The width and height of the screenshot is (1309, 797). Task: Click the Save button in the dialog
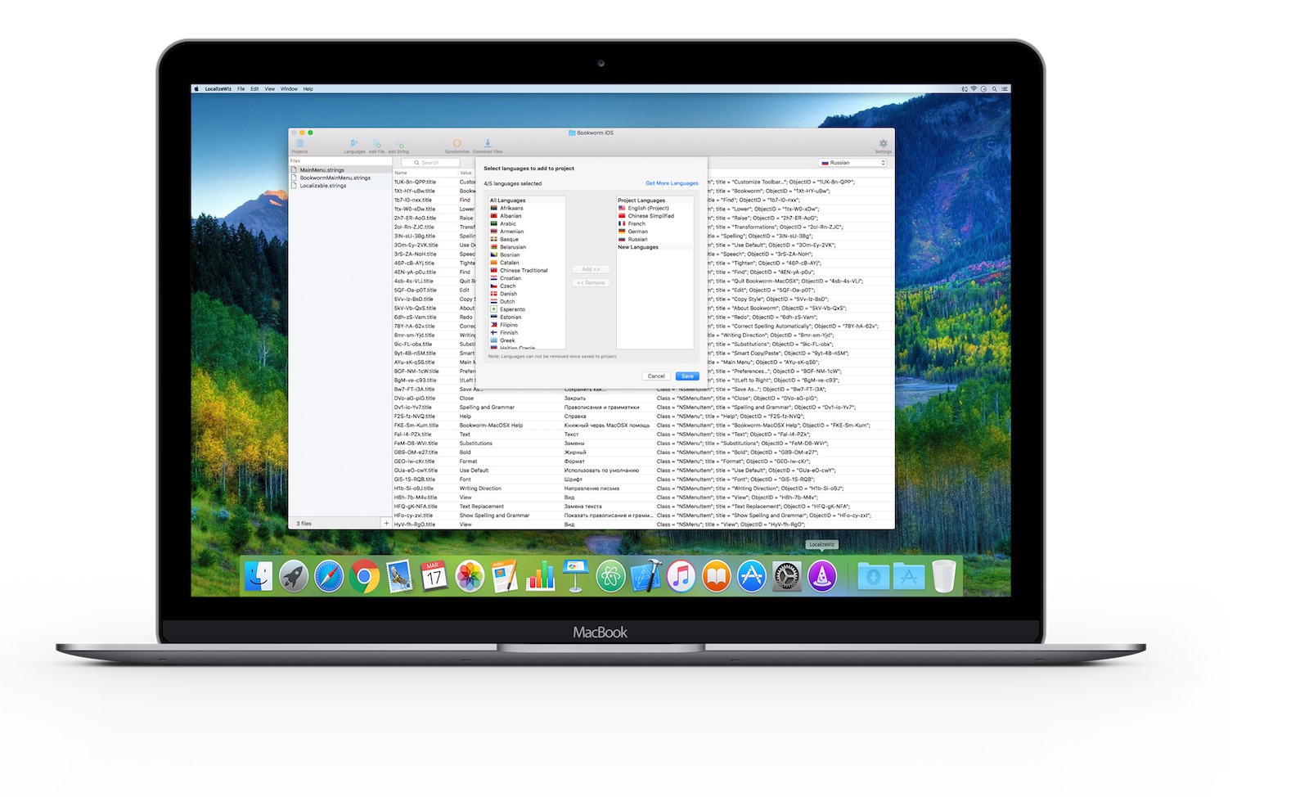click(x=687, y=376)
